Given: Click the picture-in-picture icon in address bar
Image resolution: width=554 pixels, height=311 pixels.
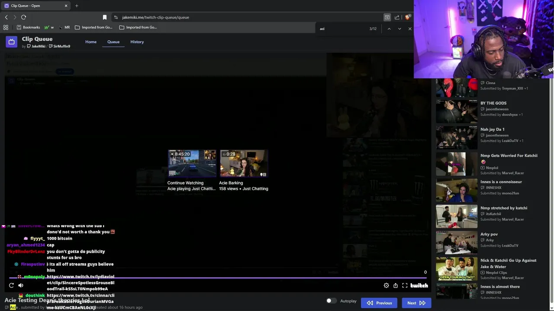Looking at the screenshot, I should (387, 17).
